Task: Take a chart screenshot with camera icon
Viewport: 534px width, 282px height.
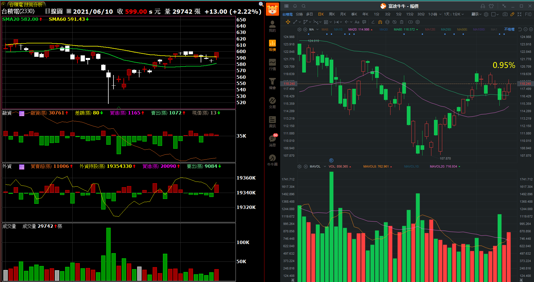Action: (505, 14)
